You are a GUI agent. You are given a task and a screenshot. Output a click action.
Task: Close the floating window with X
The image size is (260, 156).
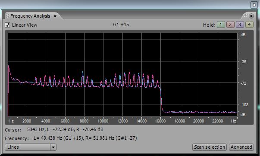(x=254, y=5)
